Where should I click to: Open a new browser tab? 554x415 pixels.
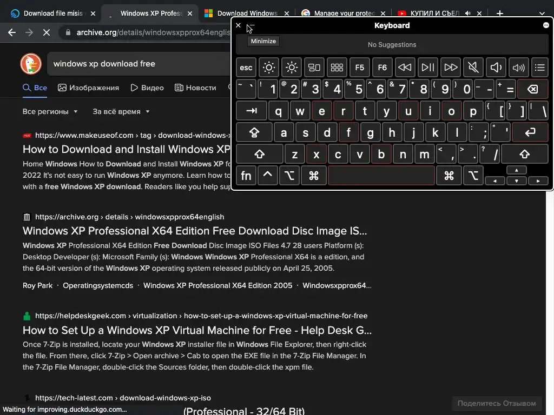[499, 14]
